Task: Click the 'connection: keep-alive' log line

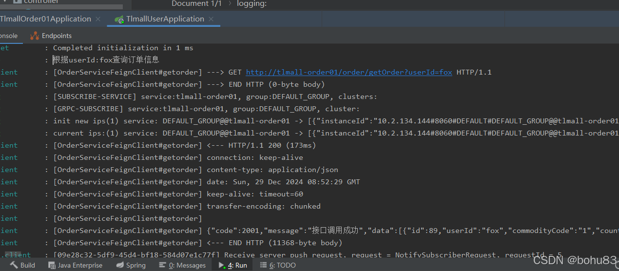Action: pyautogui.click(x=178, y=157)
